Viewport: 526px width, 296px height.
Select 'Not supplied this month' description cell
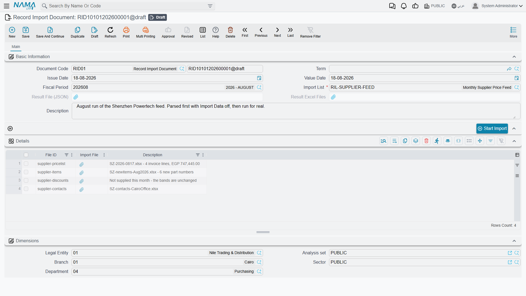pos(157,181)
